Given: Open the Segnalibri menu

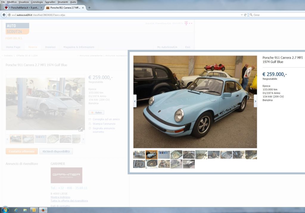Looking at the screenshot, I should 50,2.
